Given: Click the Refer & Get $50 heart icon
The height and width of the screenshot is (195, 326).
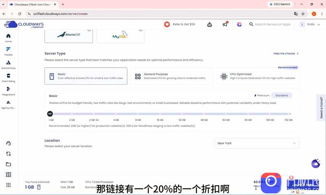Looking at the screenshot, I should [x=167, y=24].
